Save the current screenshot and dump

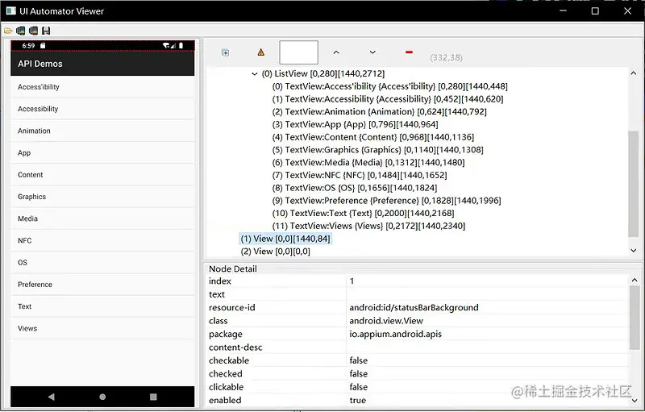click(x=46, y=31)
